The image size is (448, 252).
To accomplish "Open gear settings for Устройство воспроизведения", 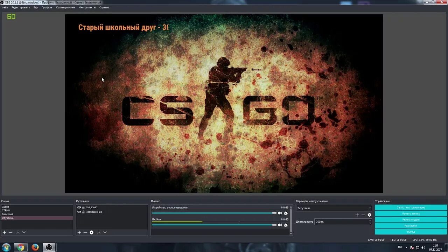I will (286, 213).
